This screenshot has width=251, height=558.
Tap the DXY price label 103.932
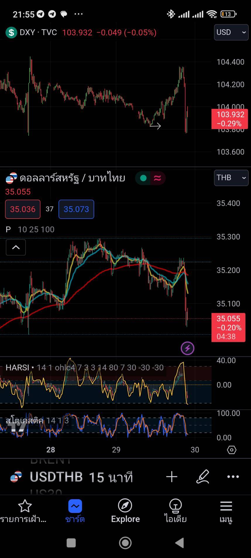pos(230,119)
